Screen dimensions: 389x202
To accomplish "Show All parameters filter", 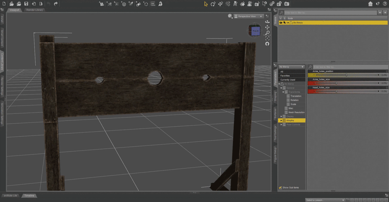I will (292, 72).
